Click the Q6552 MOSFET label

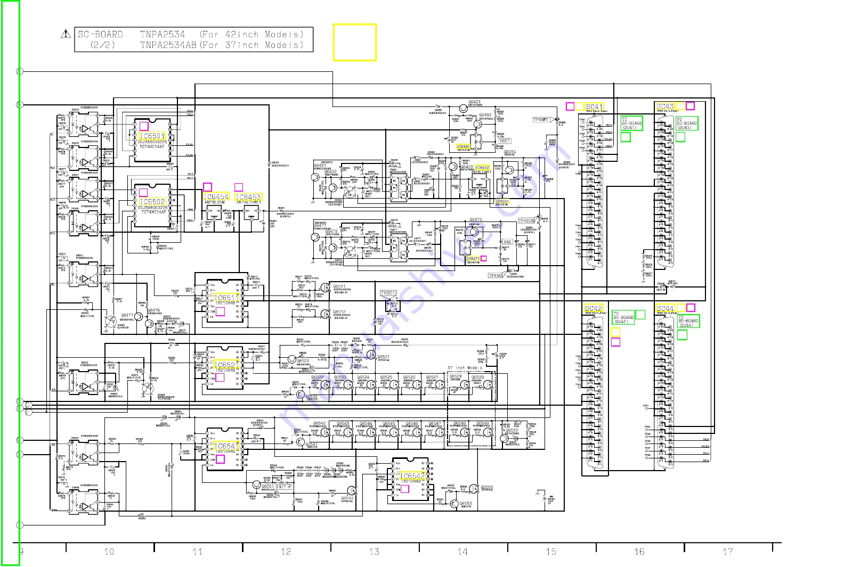click(x=347, y=498)
